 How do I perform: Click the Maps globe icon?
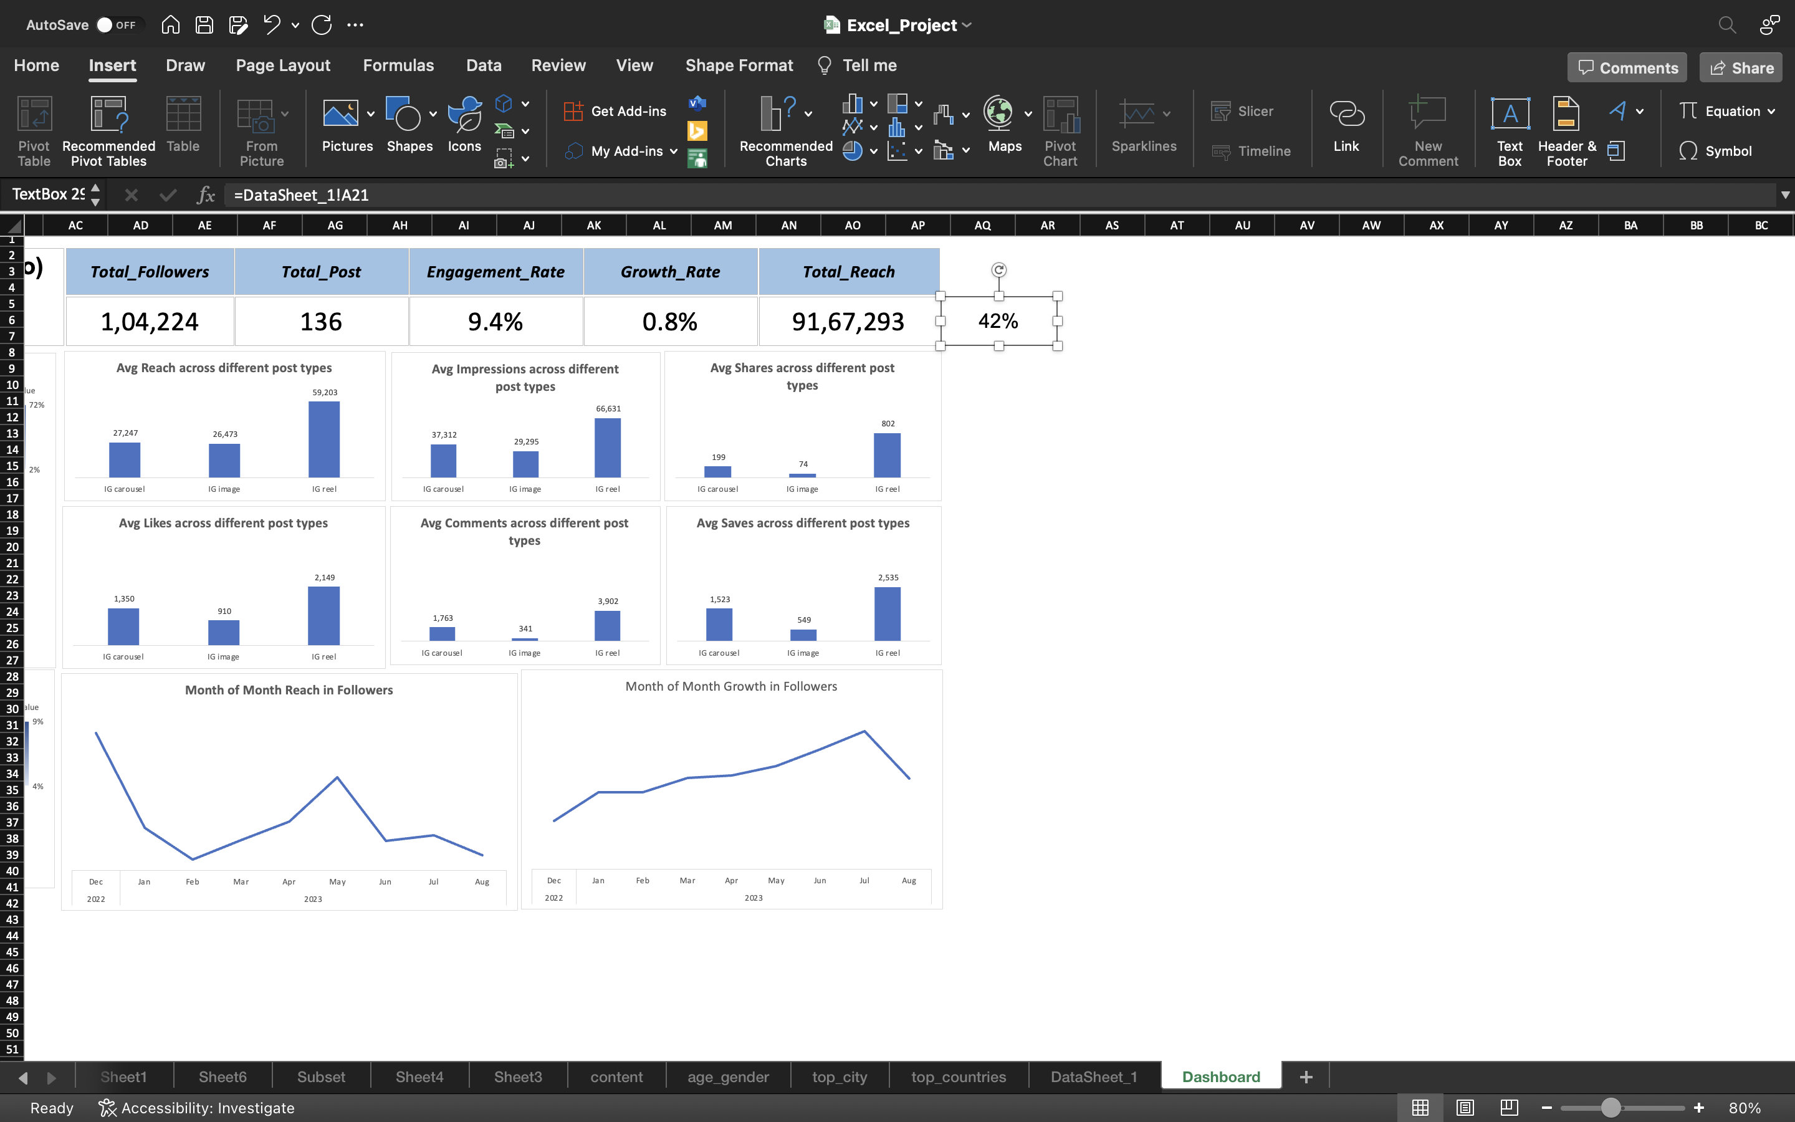999,113
